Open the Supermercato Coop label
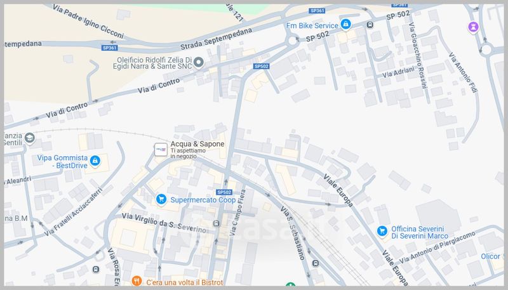The height and width of the screenshot is (290, 508). point(203,200)
